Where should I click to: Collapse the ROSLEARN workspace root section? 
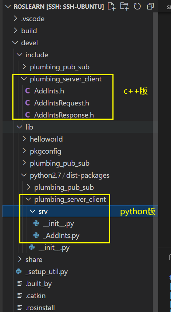pos(55,7)
